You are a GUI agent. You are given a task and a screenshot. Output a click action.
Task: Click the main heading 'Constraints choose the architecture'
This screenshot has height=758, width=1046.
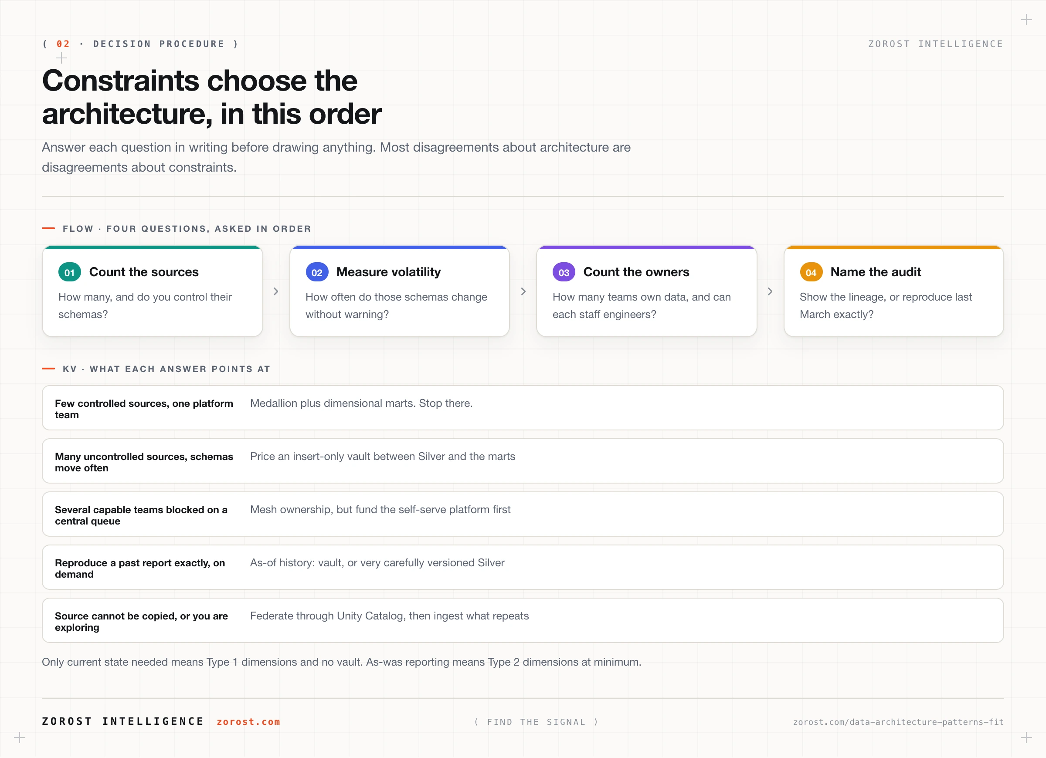pos(212,97)
